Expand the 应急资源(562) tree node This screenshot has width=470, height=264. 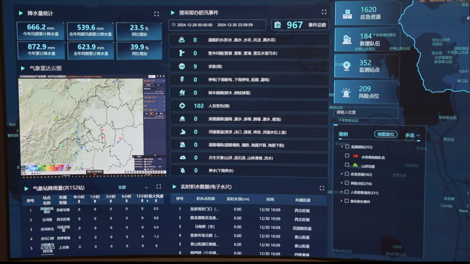pyautogui.click(x=342, y=174)
